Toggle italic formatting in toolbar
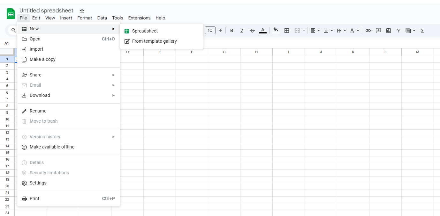Viewport: 440px width, 216px height. pyautogui.click(x=242, y=31)
